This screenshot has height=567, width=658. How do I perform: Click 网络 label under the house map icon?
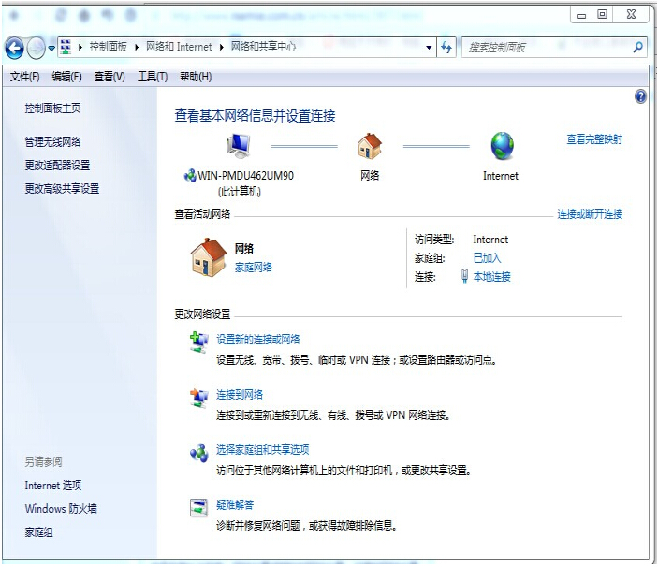pos(370,176)
